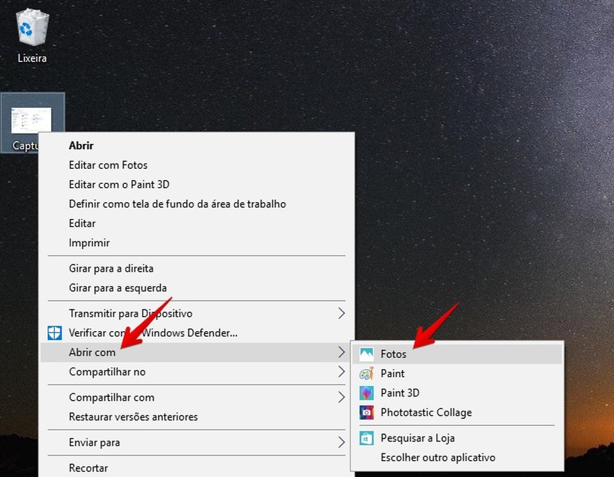This screenshot has height=477, width=614.
Task: Choose Editar com Fotos from menu
Action: 108,165
